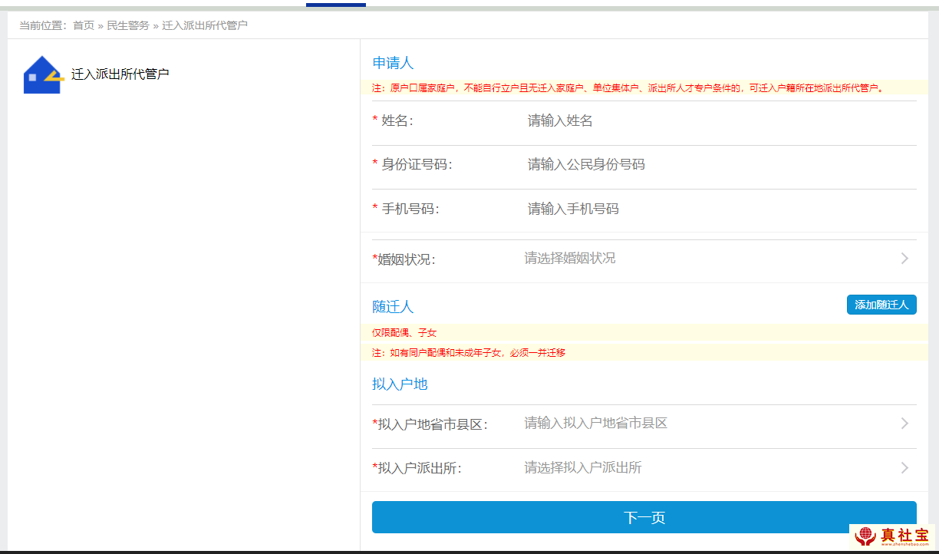
Task: Click the arrow icon on 拟入户地省市县区 row
Action: click(x=904, y=424)
